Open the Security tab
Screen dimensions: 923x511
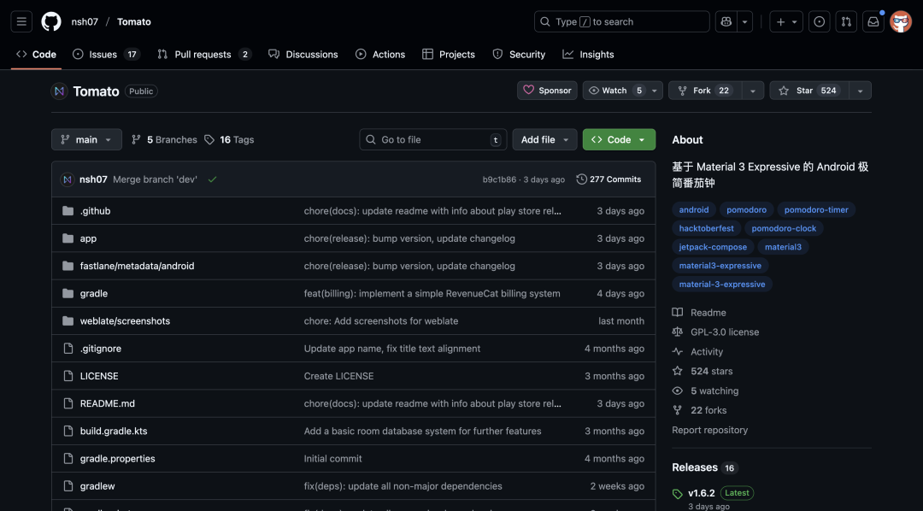519,54
